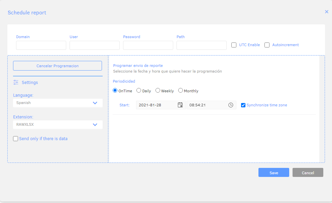Open the calendar date picker icon

tap(180, 105)
